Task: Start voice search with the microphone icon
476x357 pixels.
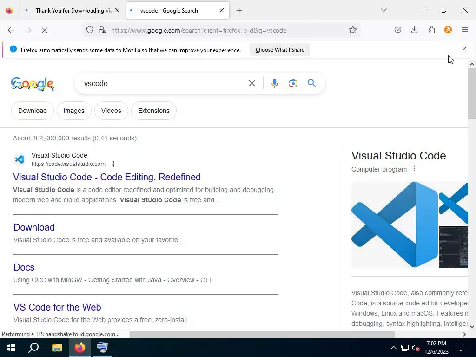Action: (274, 83)
